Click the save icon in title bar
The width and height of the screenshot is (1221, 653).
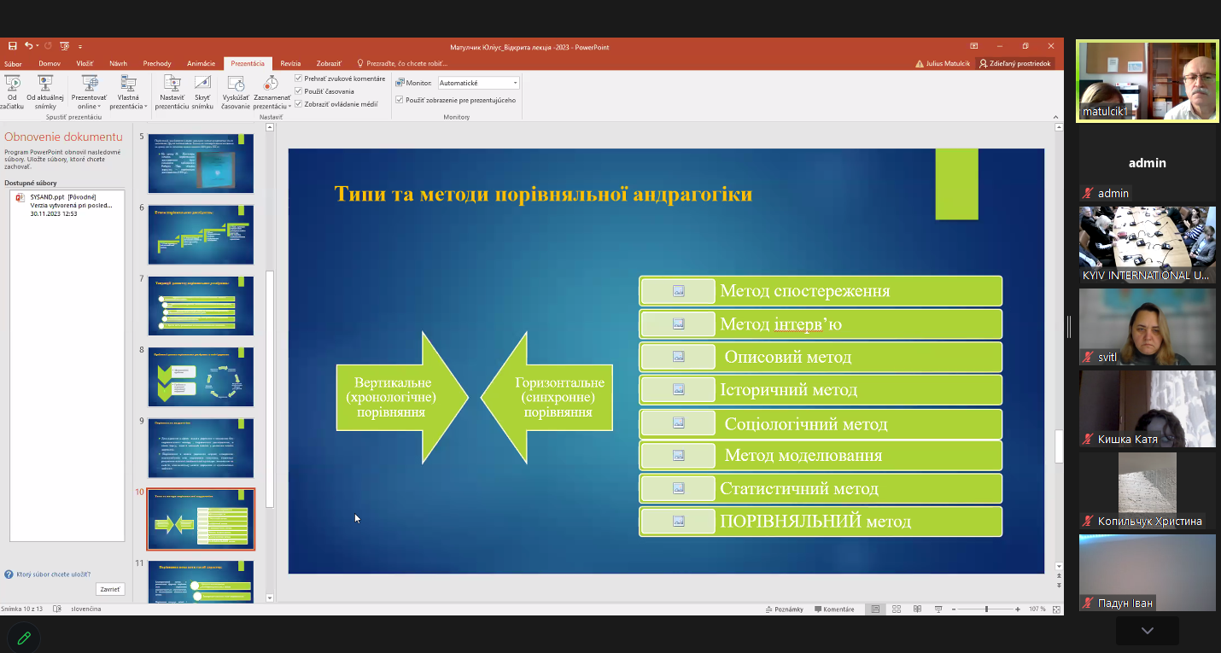12,46
